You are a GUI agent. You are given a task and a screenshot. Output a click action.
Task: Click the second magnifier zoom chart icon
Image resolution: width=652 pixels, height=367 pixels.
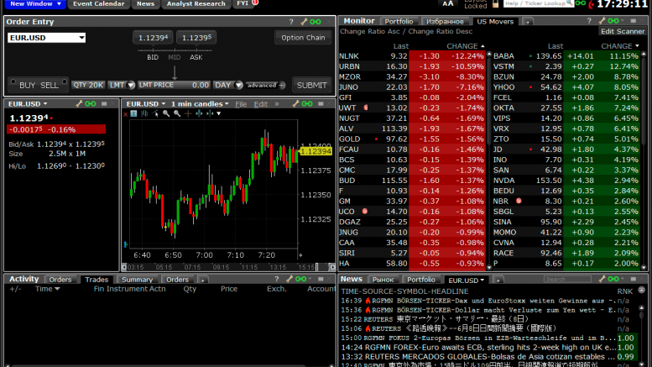click(177, 113)
